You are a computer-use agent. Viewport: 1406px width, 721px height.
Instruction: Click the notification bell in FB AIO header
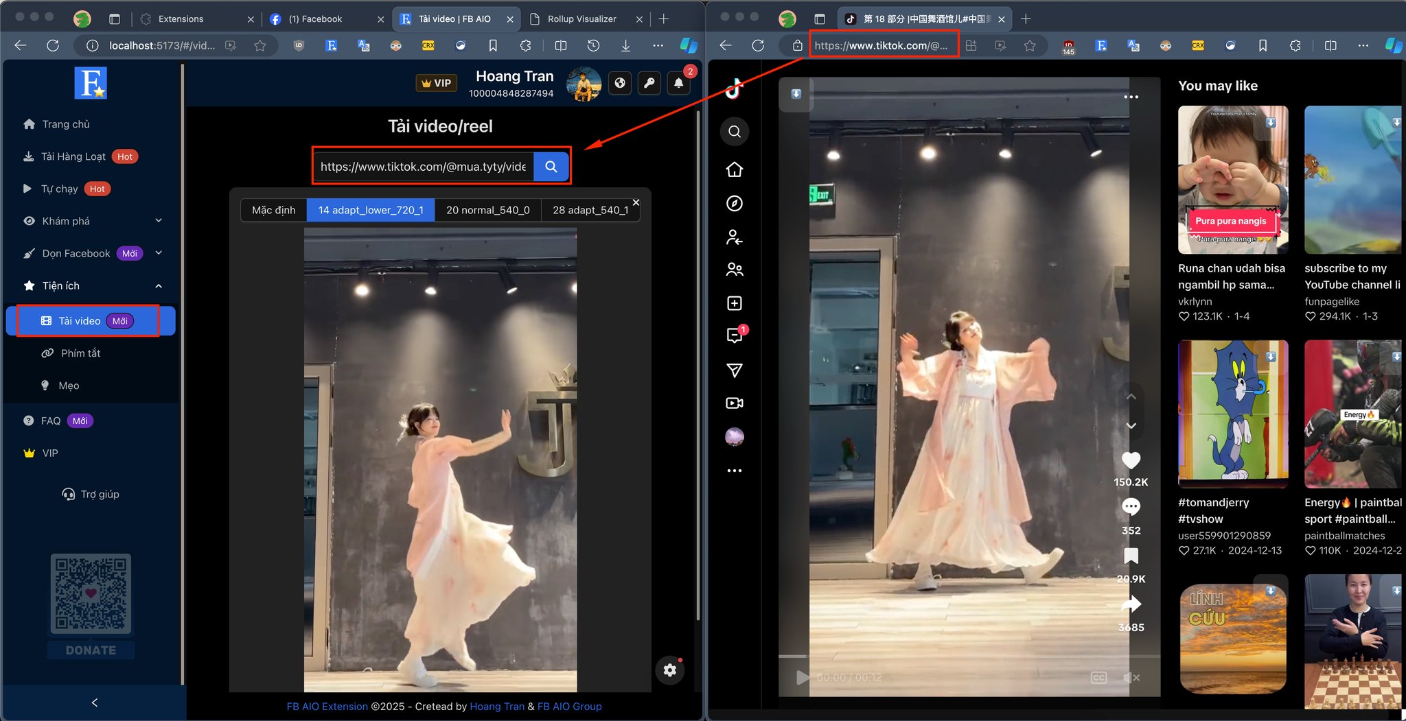point(678,83)
